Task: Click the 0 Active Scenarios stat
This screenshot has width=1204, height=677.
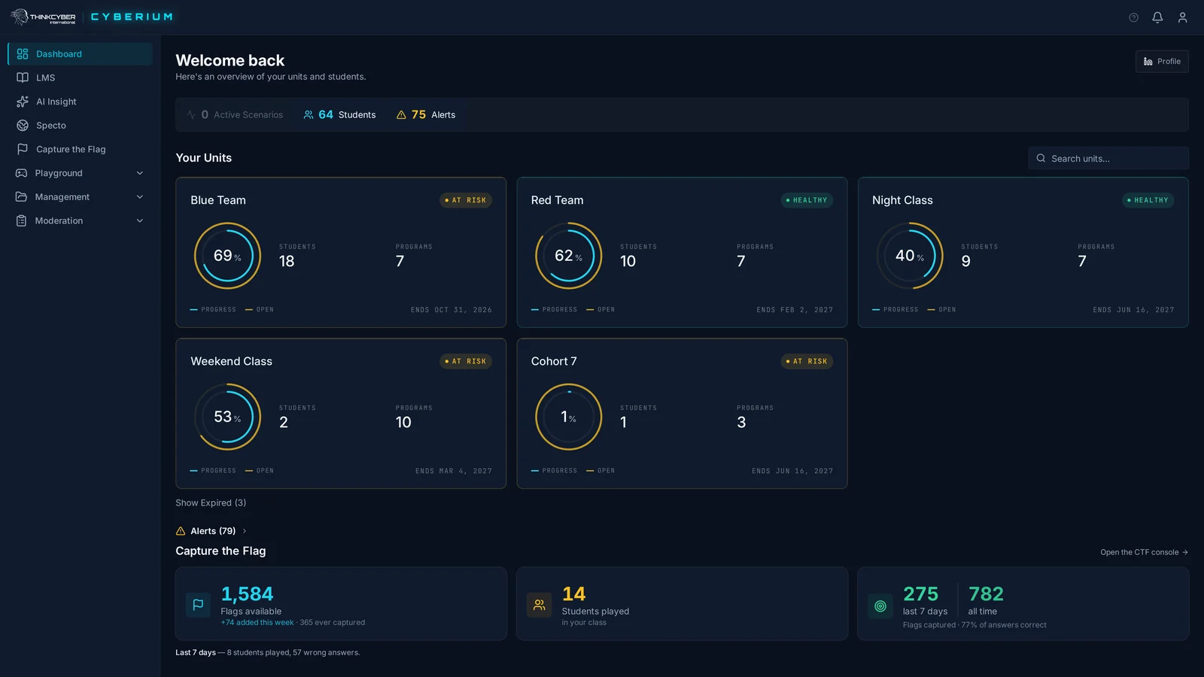Action: click(x=235, y=115)
